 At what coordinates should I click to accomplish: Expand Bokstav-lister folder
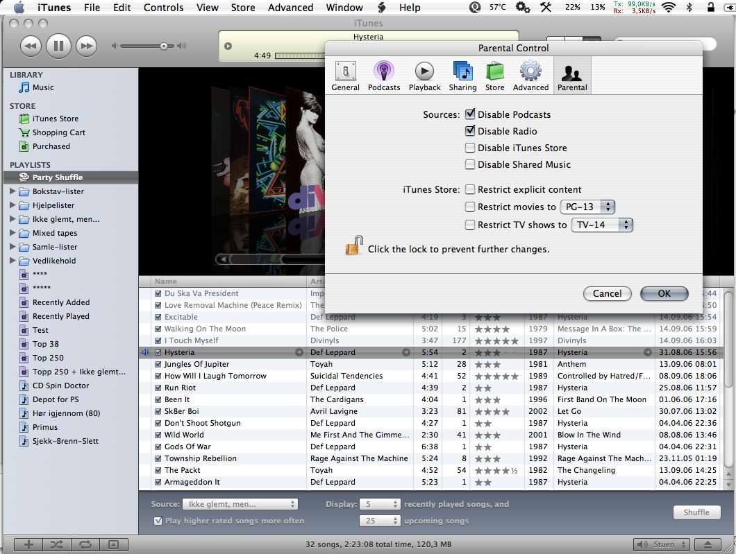pos(12,191)
